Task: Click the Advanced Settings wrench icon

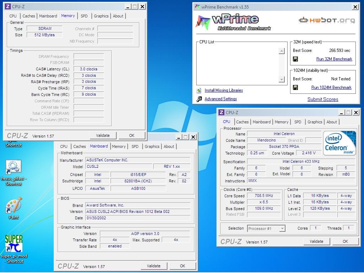Action: (x=199, y=99)
